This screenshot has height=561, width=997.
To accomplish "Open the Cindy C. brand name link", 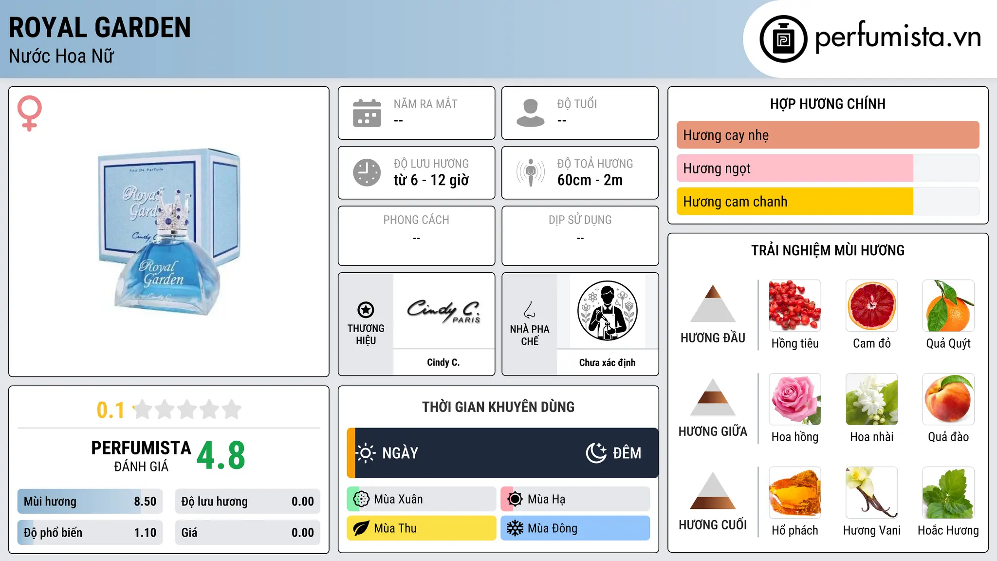I will click(x=443, y=362).
